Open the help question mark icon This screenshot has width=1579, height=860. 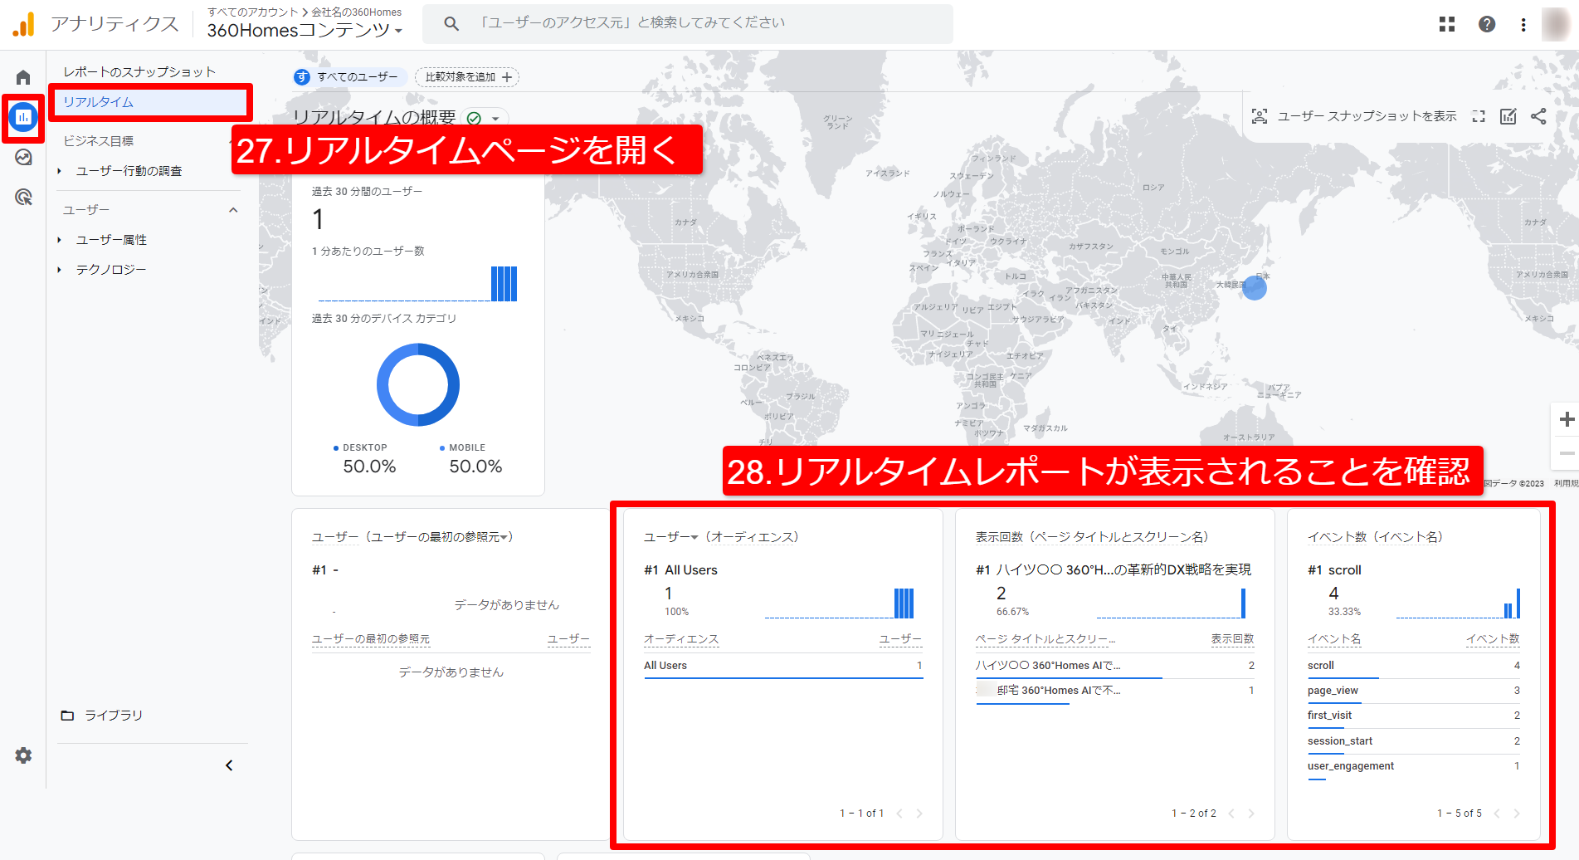1487,24
